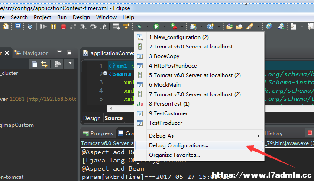
Task: Select '6 MockMain' launch entry
Action: tap(200, 85)
